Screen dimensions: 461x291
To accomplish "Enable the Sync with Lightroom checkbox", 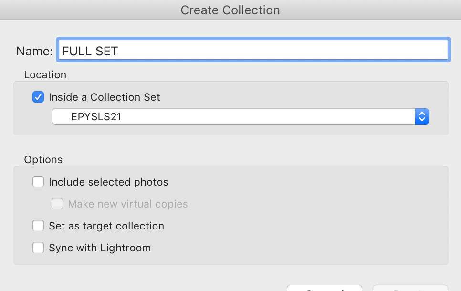I will (38, 248).
